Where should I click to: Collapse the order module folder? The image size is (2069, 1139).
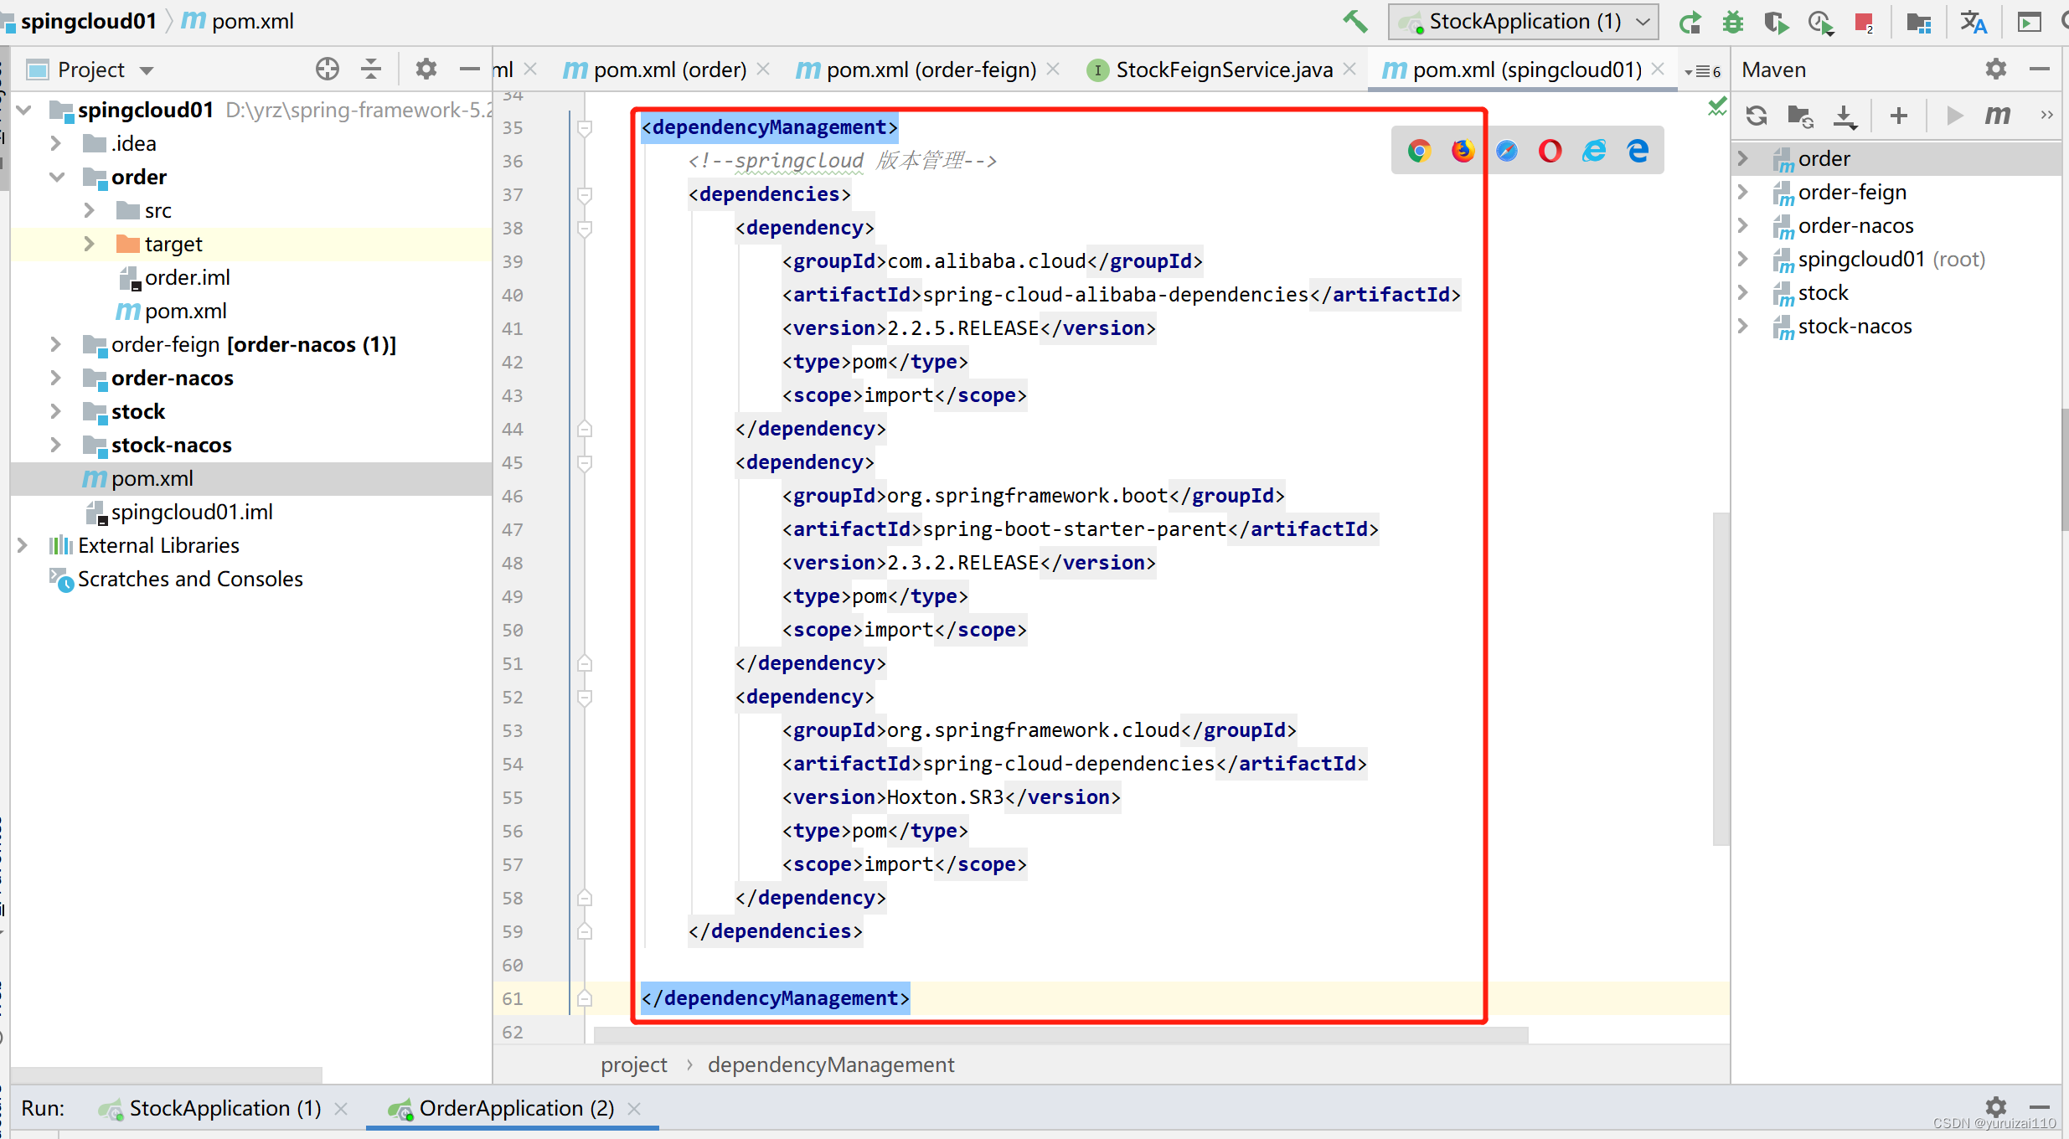(57, 177)
